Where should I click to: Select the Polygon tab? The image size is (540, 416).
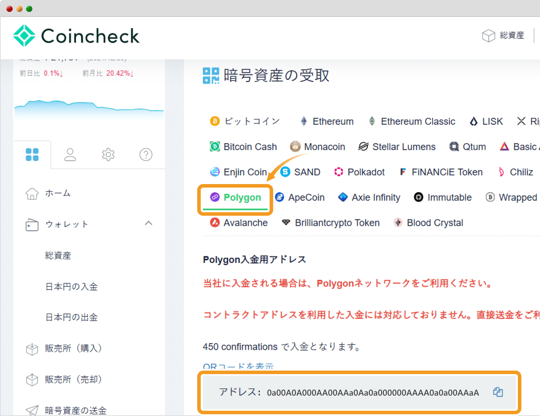[235, 197]
